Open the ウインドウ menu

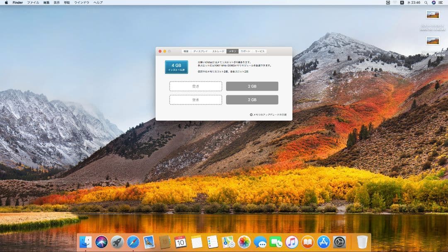pyautogui.click(x=82, y=2)
